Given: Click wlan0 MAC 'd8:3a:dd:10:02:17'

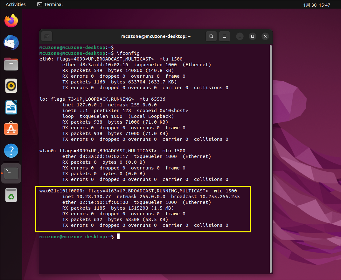Looking at the screenshot, I should (104, 156).
